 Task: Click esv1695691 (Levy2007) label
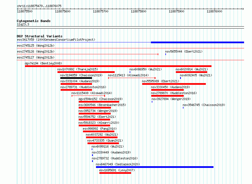[117, 170]
